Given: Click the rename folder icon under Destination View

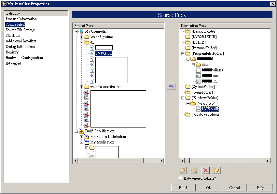Looking at the screenshot, I should [194, 170].
